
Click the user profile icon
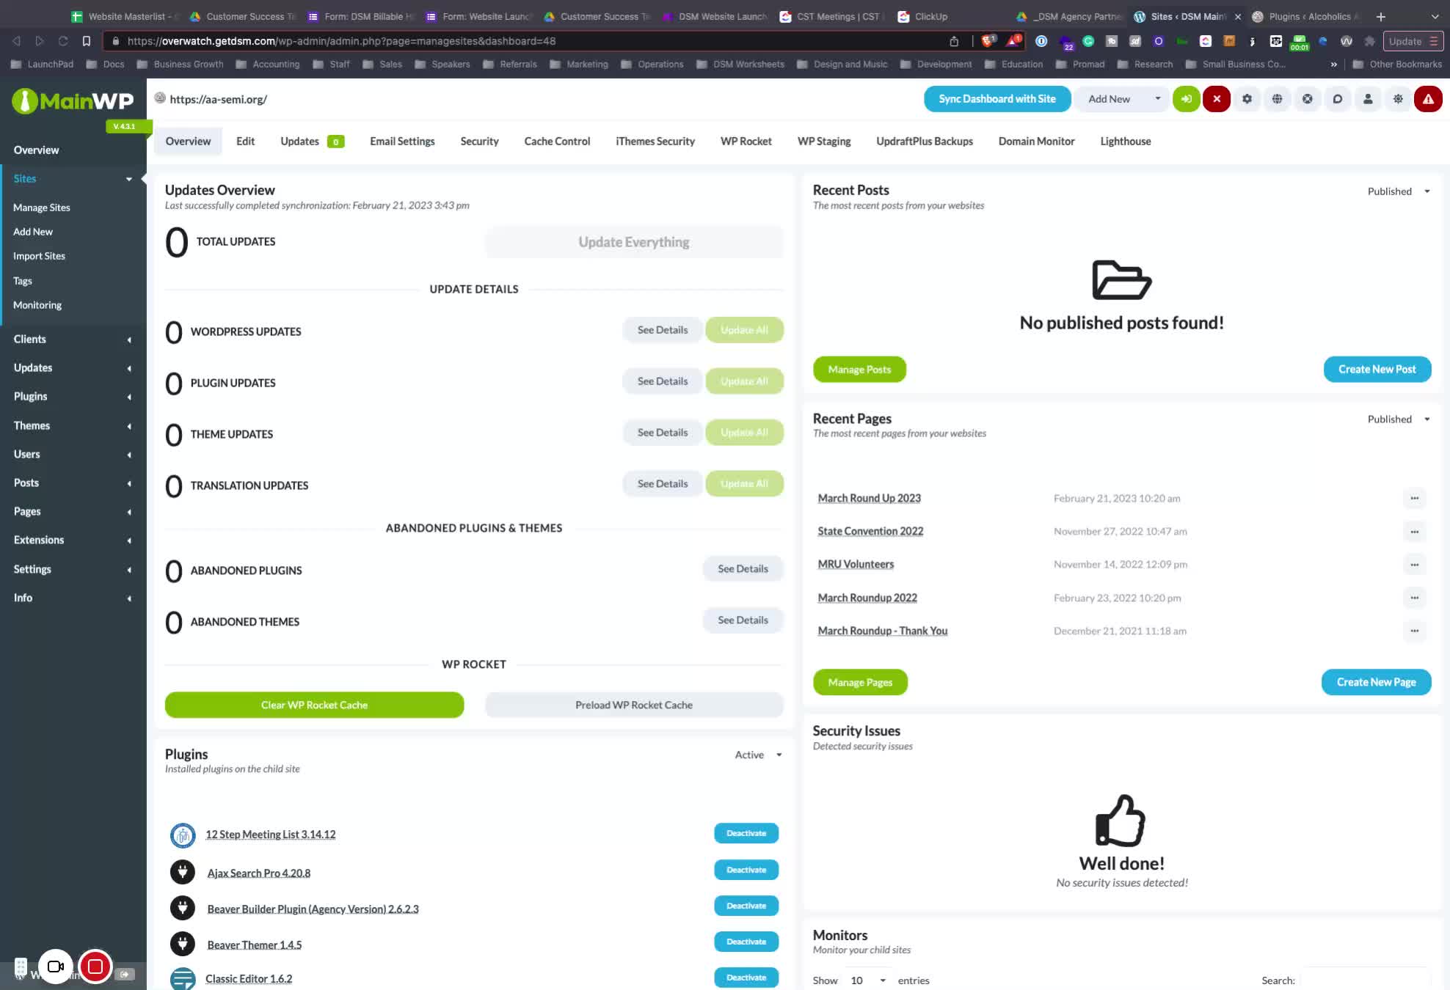pos(1367,99)
